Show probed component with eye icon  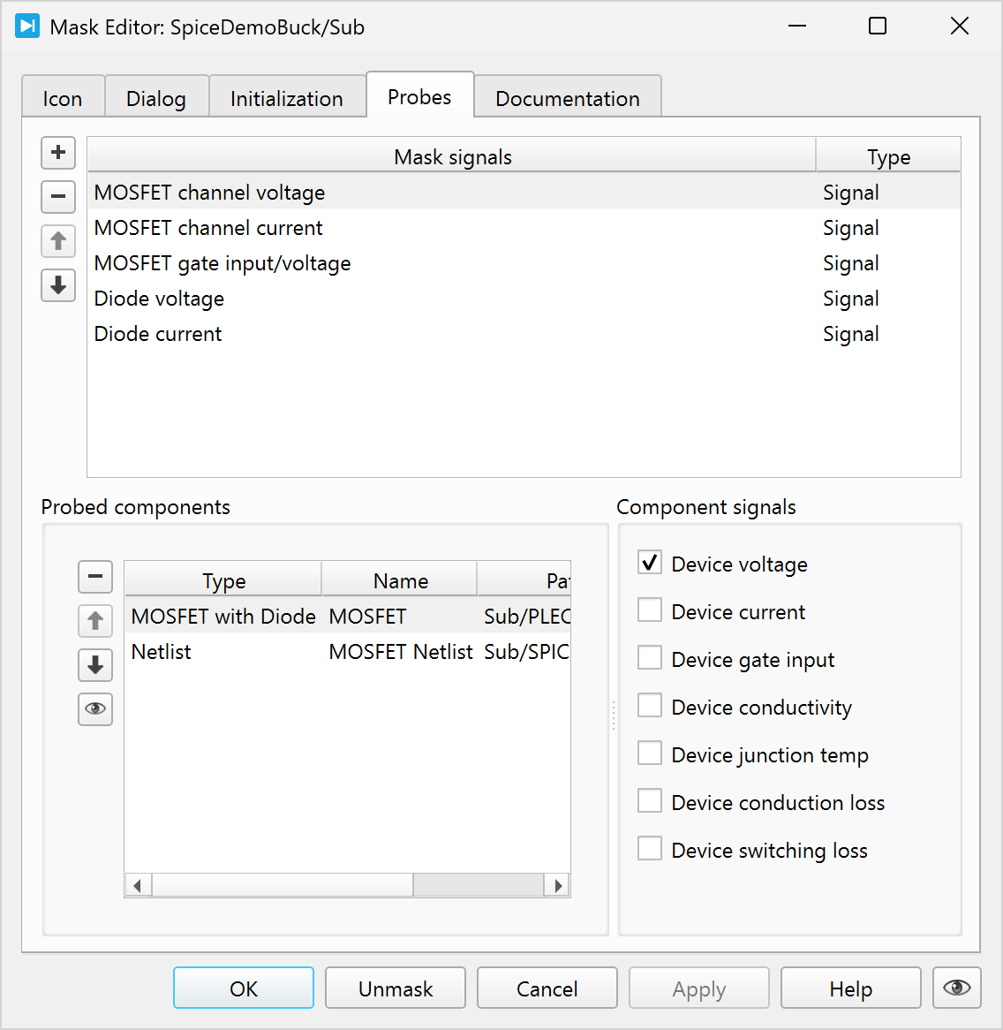(x=95, y=709)
